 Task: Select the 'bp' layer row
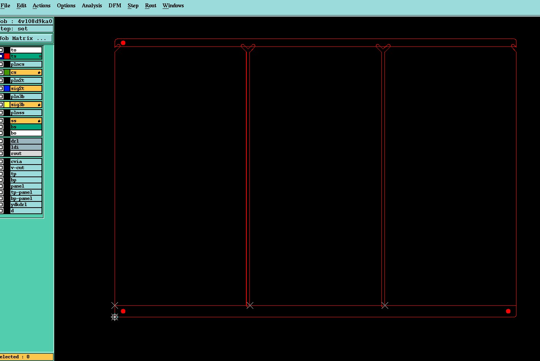point(26,180)
